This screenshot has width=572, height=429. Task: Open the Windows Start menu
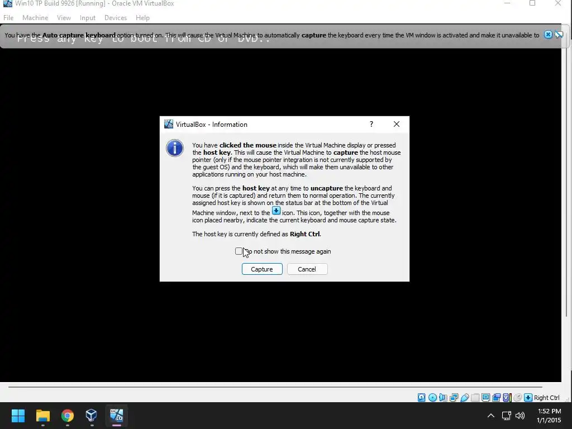pyautogui.click(x=18, y=416)
